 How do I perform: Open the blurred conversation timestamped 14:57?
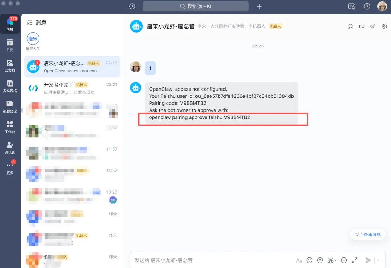(72, 153)
